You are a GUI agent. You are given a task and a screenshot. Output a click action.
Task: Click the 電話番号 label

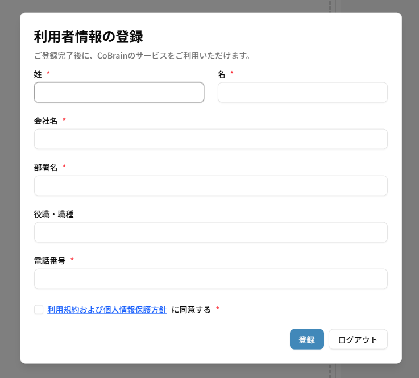[x=49, y=261]
